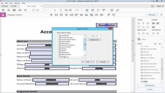Click the fit page scrolling icon
This screenshot has width=165, height=93.
[x=87, y=10]
